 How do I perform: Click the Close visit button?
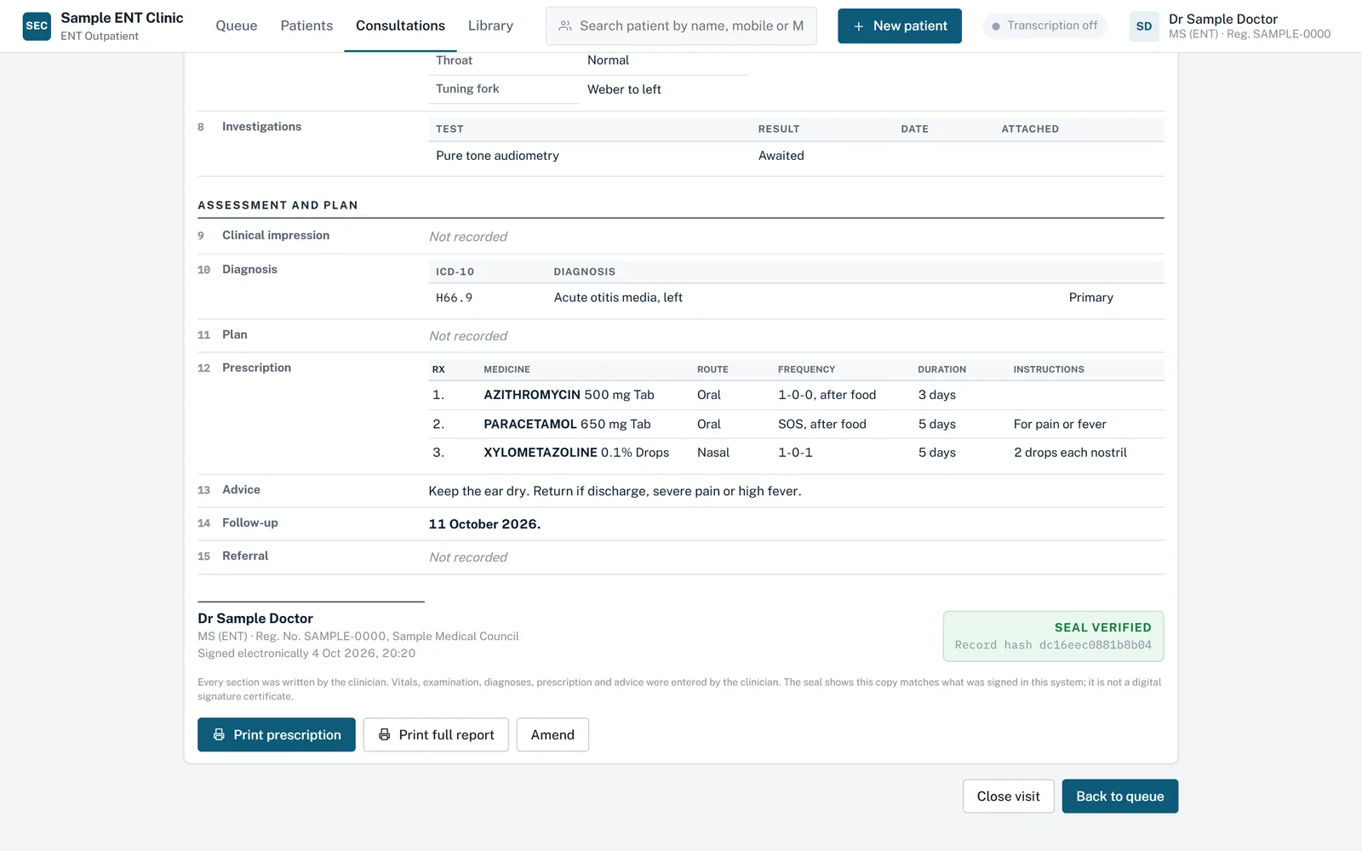1009,797
